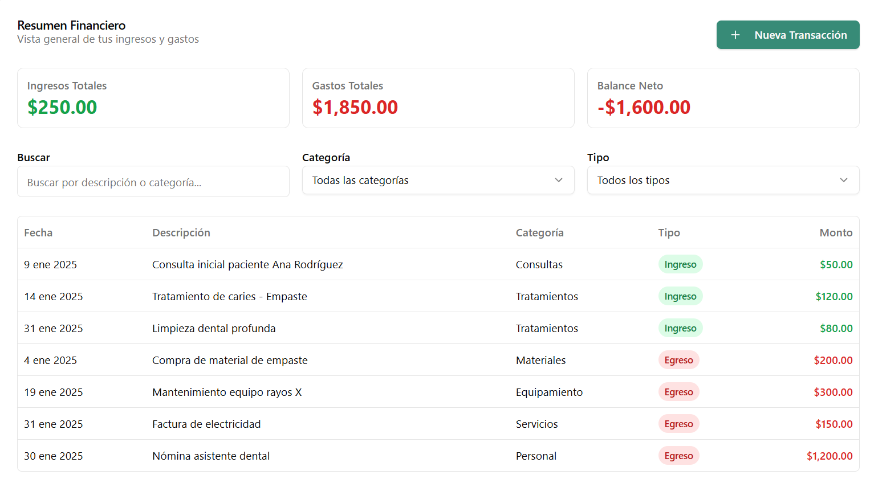
Task: Click Tratamiento de caries - Empaste
Action: tap(229, 296)
